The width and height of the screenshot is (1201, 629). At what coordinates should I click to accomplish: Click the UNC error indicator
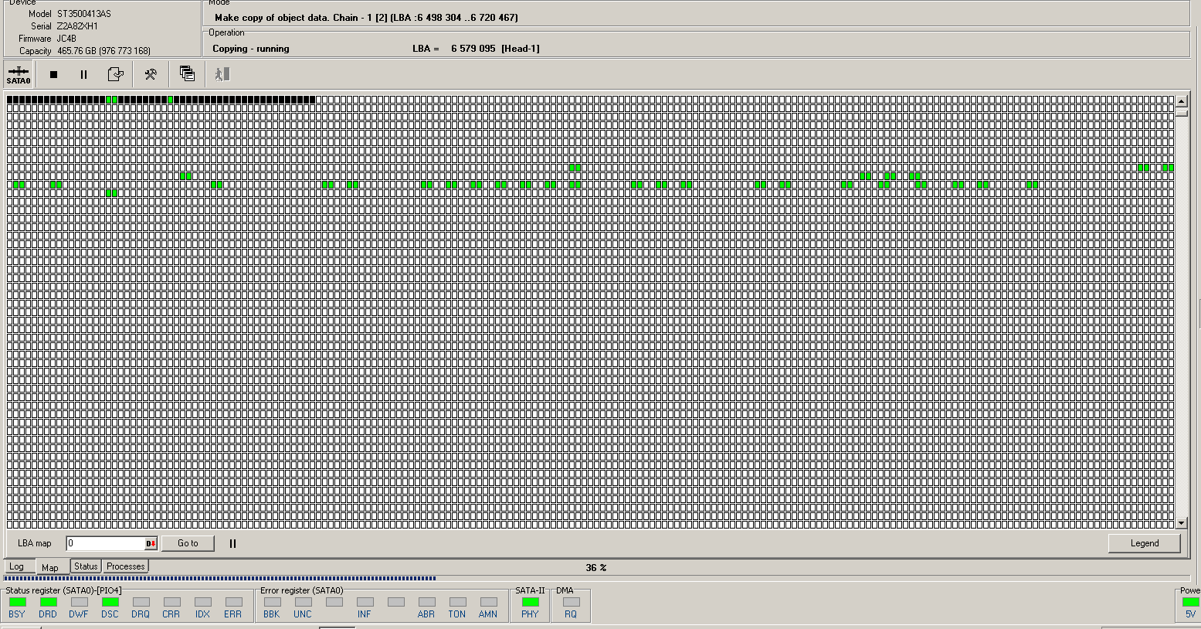click(303, 602)
